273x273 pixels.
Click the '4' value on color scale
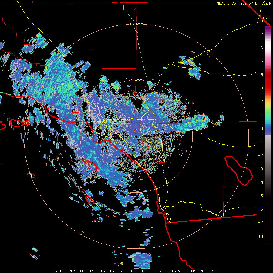(x=262, y=75)
